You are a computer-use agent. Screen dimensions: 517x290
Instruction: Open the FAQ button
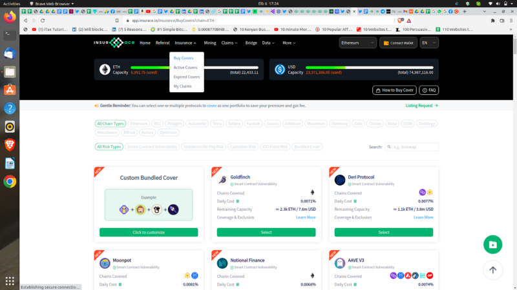click(428, 90)
